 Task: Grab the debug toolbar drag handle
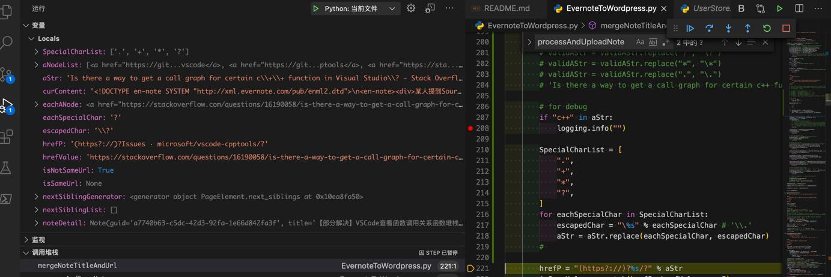pyautogui.click(x=676, y=28)
